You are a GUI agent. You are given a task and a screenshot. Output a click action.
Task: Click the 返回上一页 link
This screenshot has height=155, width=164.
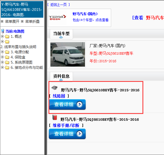tap(59, 5)
